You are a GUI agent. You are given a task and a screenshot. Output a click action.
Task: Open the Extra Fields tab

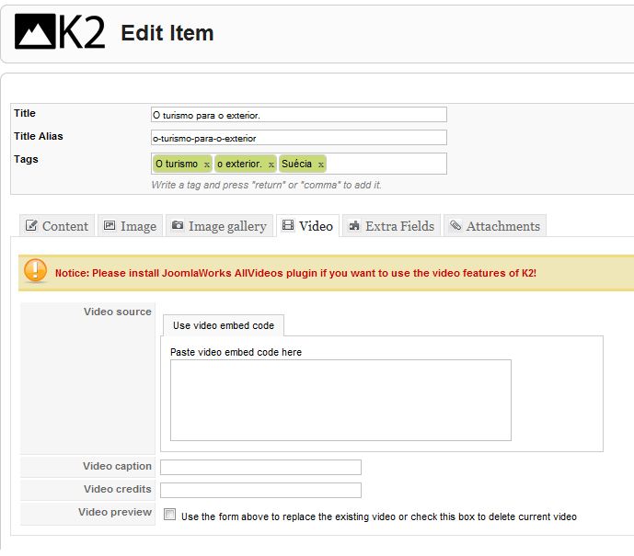[392, 226]
